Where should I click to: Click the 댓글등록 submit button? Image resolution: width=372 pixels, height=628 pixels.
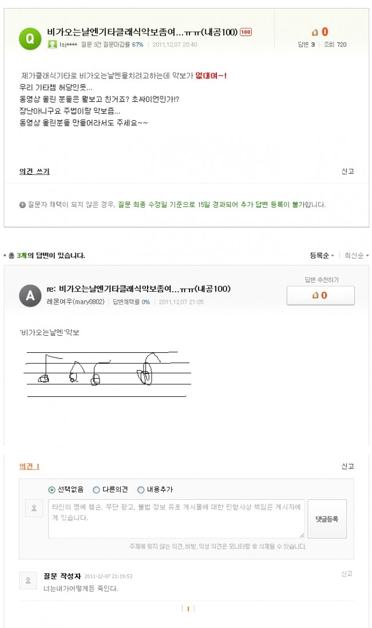click(327, 519)
